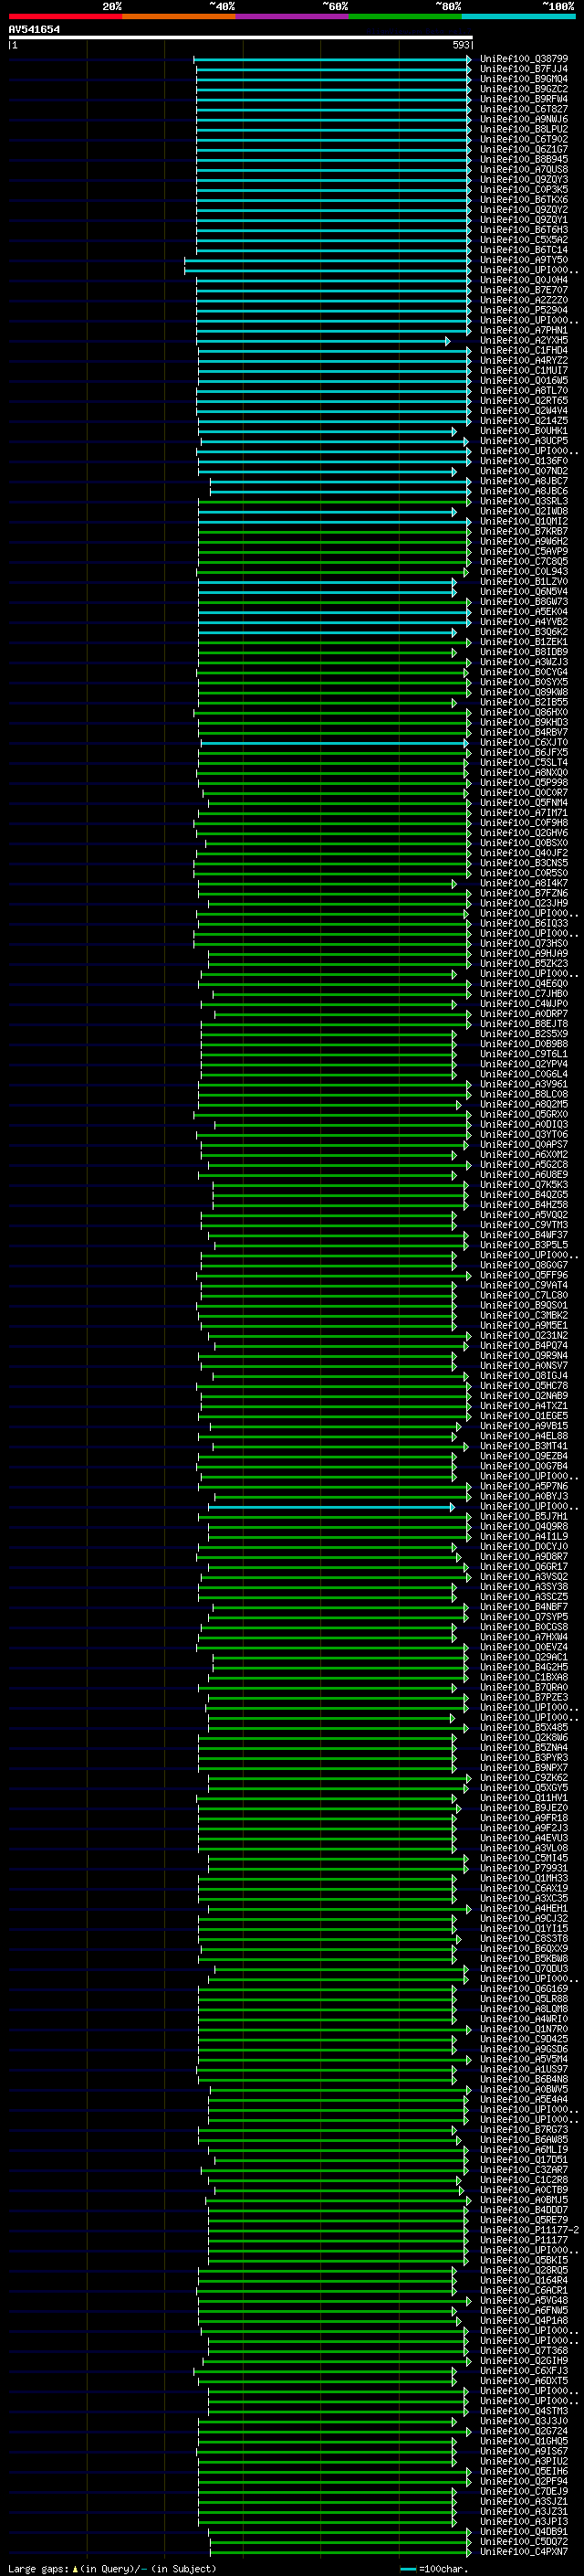Select hit label UniRef100_Q6Z1G7

pos(524,149)
